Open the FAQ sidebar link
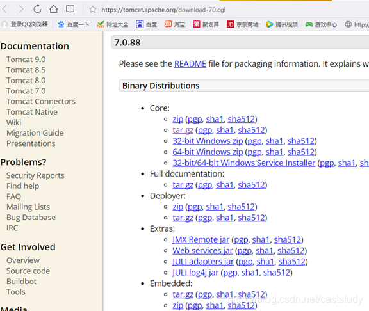The height and width of the screenshot is (311, 369). (13, 196)
